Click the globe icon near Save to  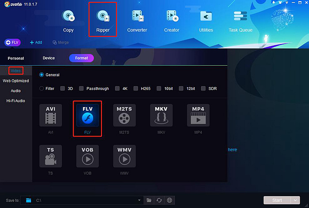[169, 201]
